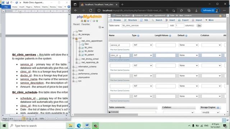
Task: Click the Word zoom out minus button
Action: [x=47, y=119]
